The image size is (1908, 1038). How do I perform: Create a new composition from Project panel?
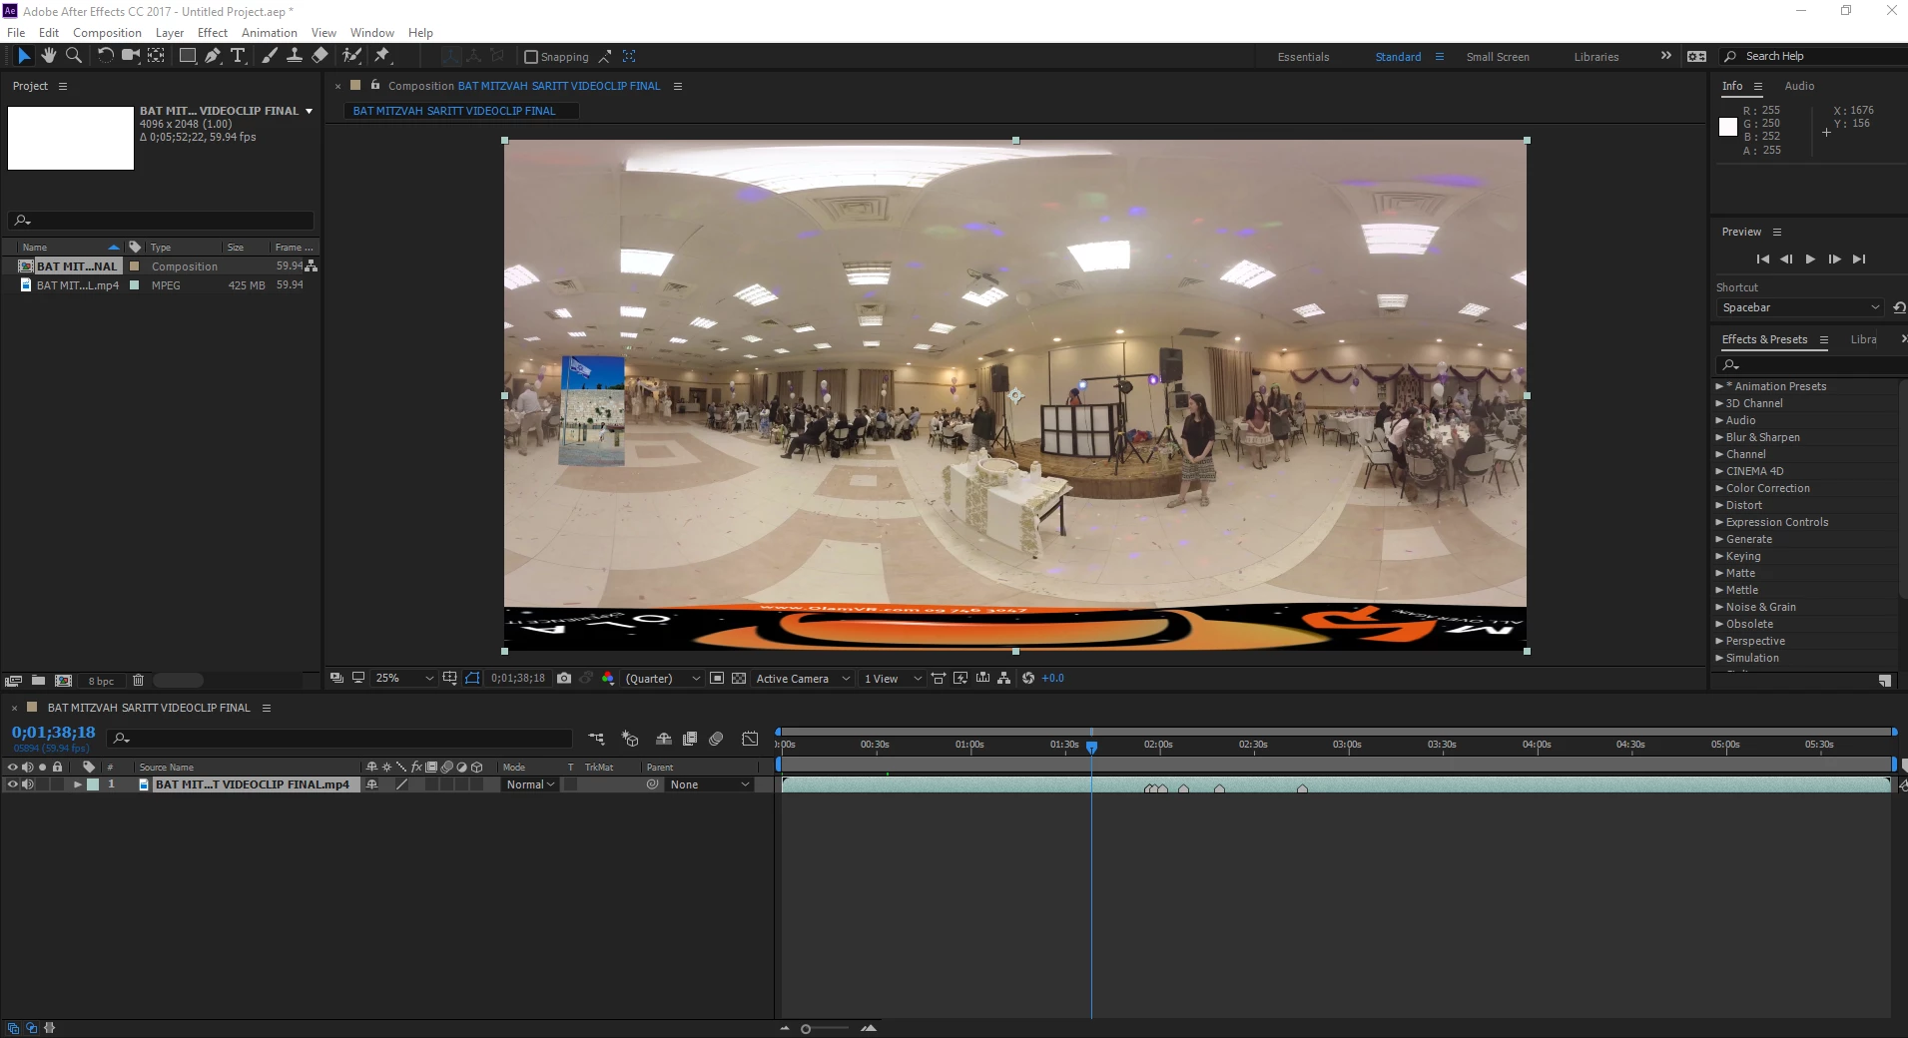pyautogui.click(x=63, y=681)
